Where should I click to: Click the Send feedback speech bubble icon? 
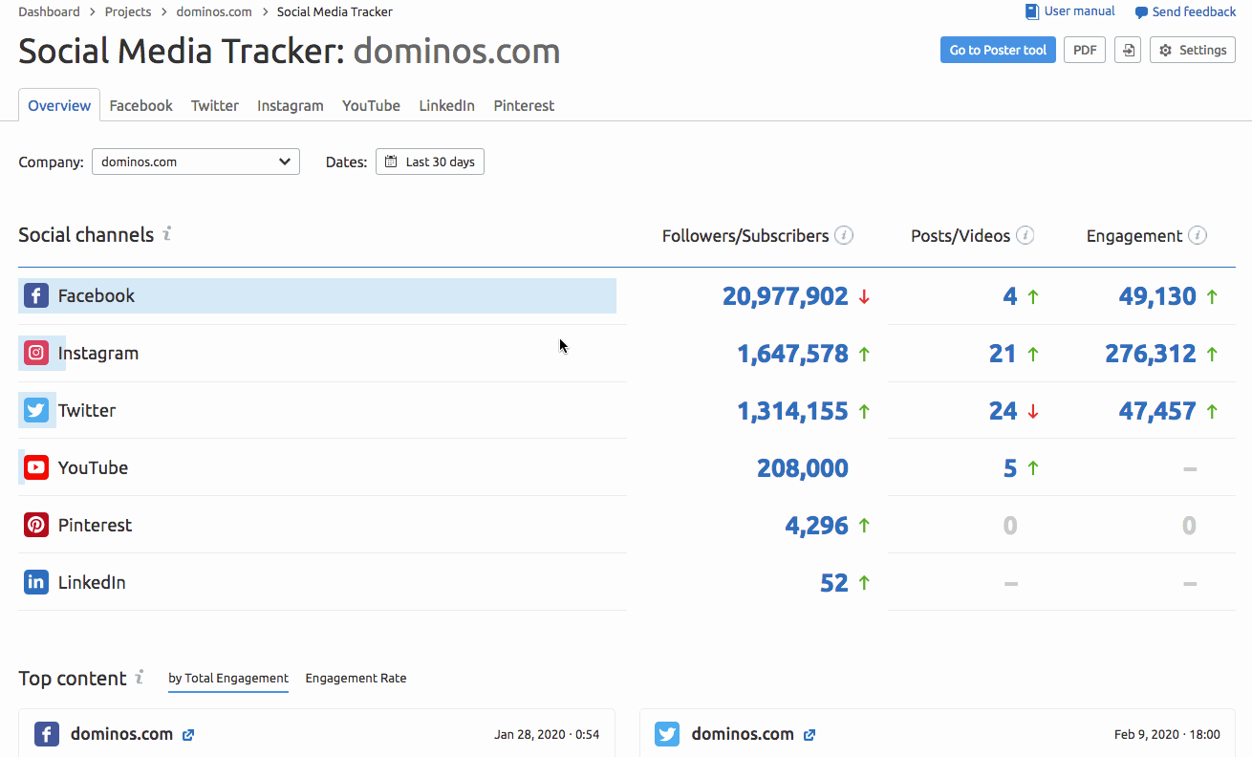pyautogui.click(x=1141, y=12)
